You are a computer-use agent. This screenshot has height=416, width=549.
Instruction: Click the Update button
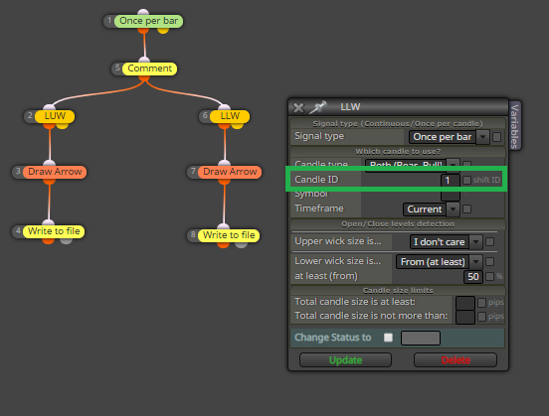(345, 360)
